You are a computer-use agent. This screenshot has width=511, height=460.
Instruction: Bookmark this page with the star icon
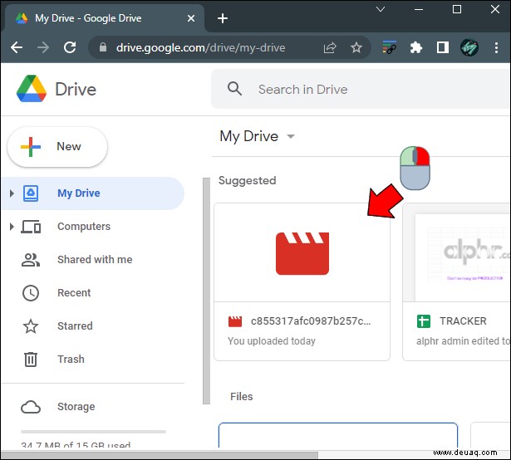(356, 48)
